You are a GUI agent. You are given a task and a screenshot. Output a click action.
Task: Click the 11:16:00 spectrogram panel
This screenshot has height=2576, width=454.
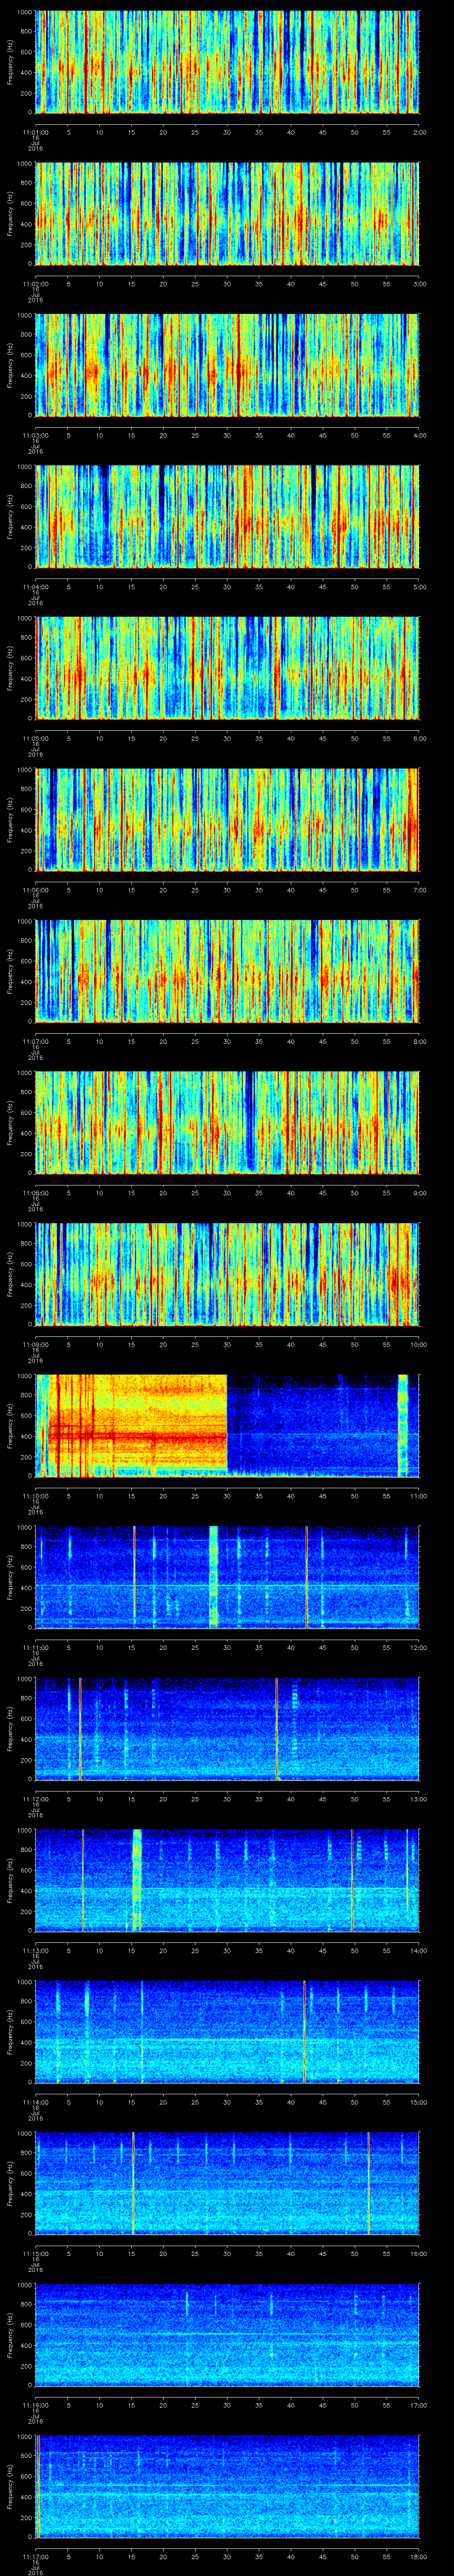227,2334
